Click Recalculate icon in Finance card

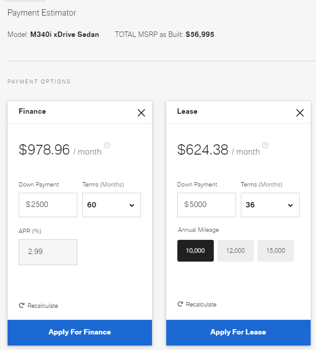(x=22, y=305)
